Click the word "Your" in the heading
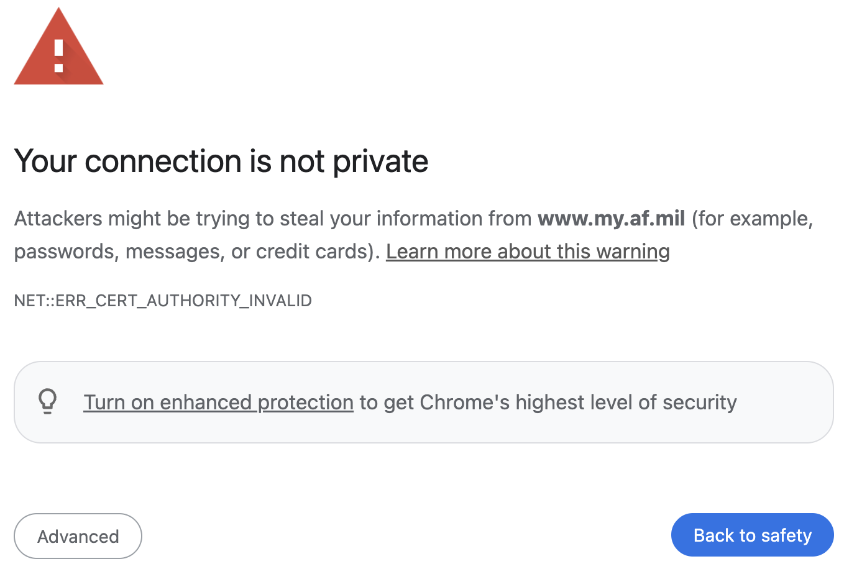This screenshot has width=844, height=564. pyautogui.click(x=45, y=161)
